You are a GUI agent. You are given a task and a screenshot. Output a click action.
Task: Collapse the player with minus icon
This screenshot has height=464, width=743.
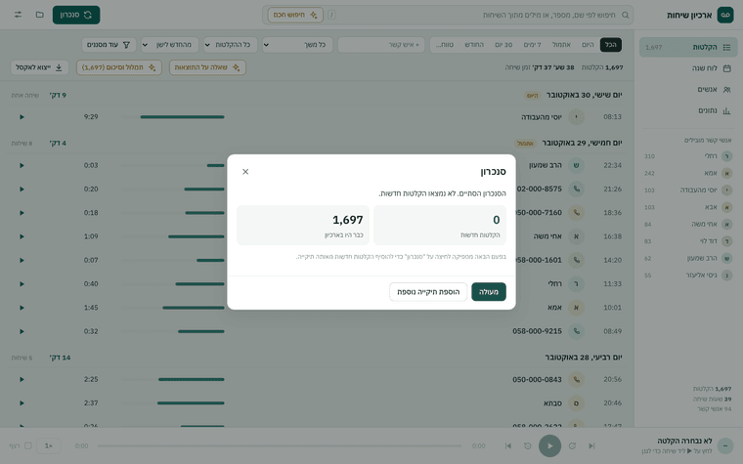click(725, 445)
